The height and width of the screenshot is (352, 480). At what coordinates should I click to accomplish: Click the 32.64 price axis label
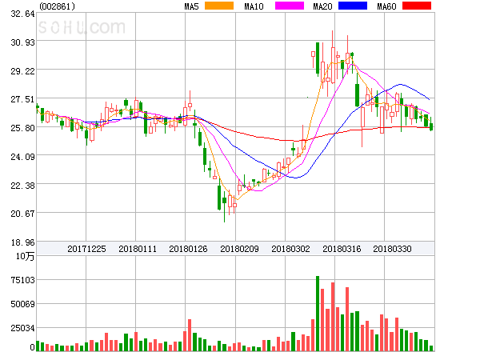[22, 14]
